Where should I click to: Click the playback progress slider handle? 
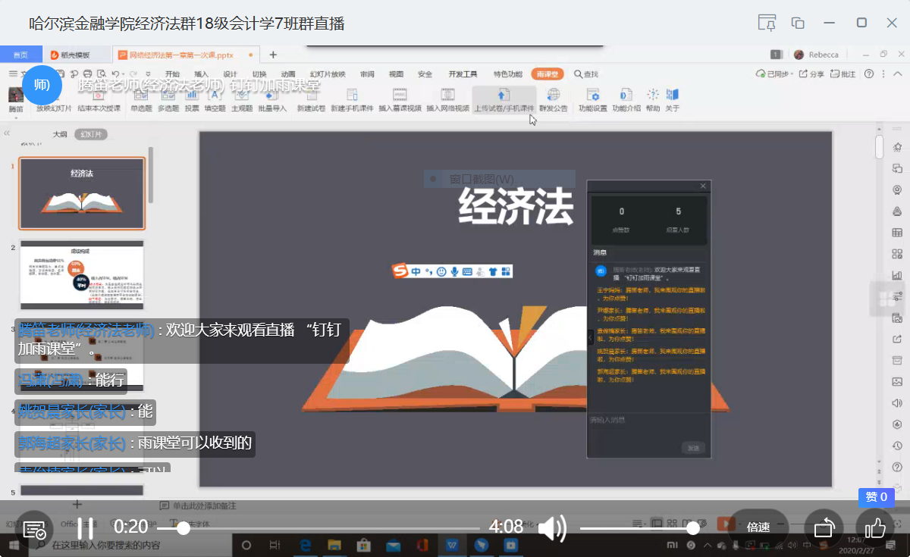click(183, 528)
